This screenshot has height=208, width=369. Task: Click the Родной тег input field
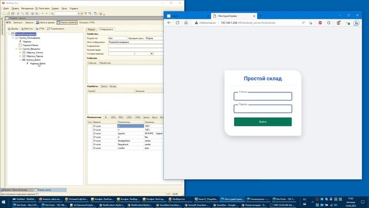point(118,38)
